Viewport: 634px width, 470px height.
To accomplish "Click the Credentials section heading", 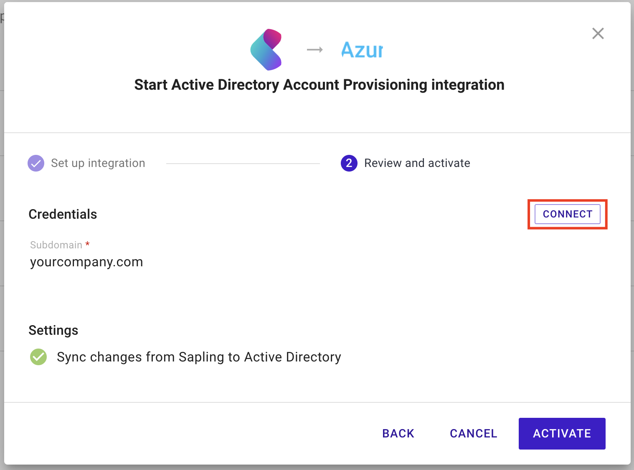I will coord(63,214).
